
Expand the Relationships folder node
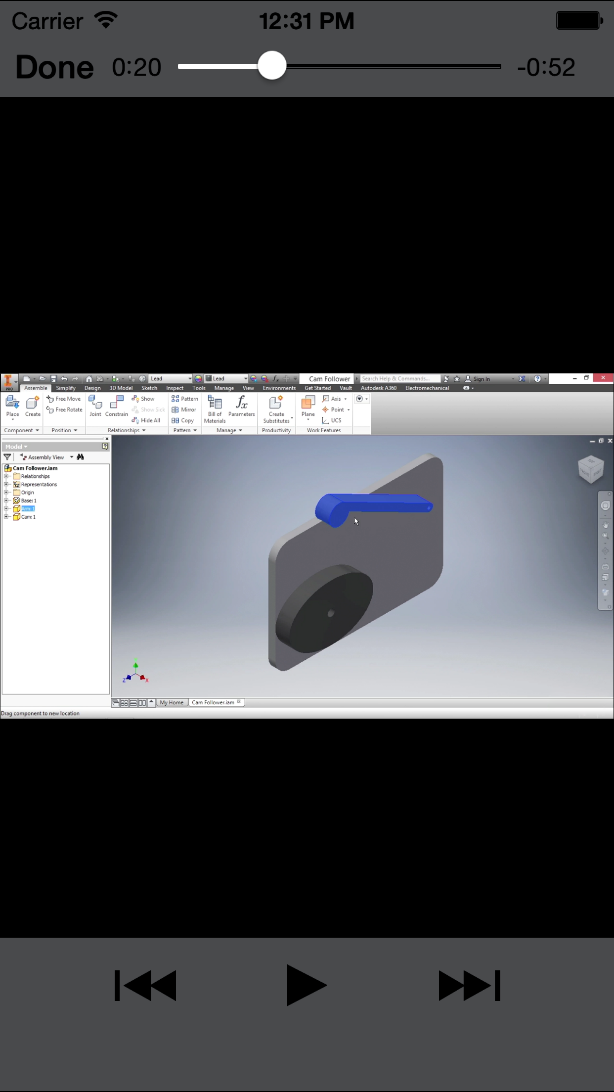point(6,476)
